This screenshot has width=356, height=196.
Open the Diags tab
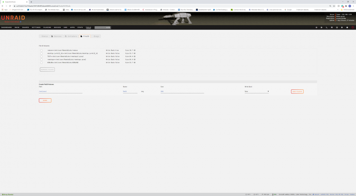pos(96,36)
